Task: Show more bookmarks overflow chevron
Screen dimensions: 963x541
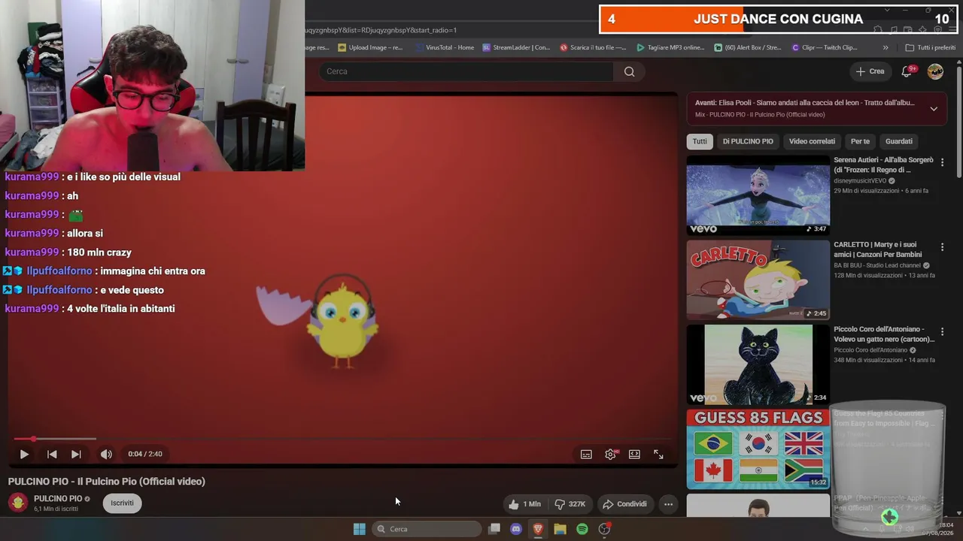Action: [886, 47]
